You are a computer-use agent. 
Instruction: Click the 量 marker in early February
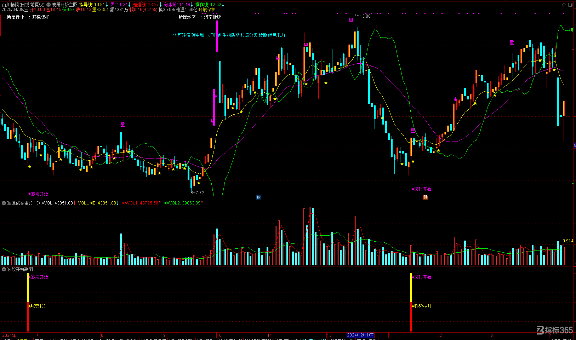456,99
